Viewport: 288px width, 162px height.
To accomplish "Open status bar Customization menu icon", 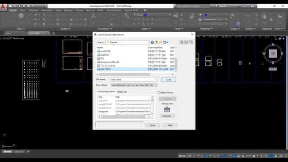I will tap(286, 156).
